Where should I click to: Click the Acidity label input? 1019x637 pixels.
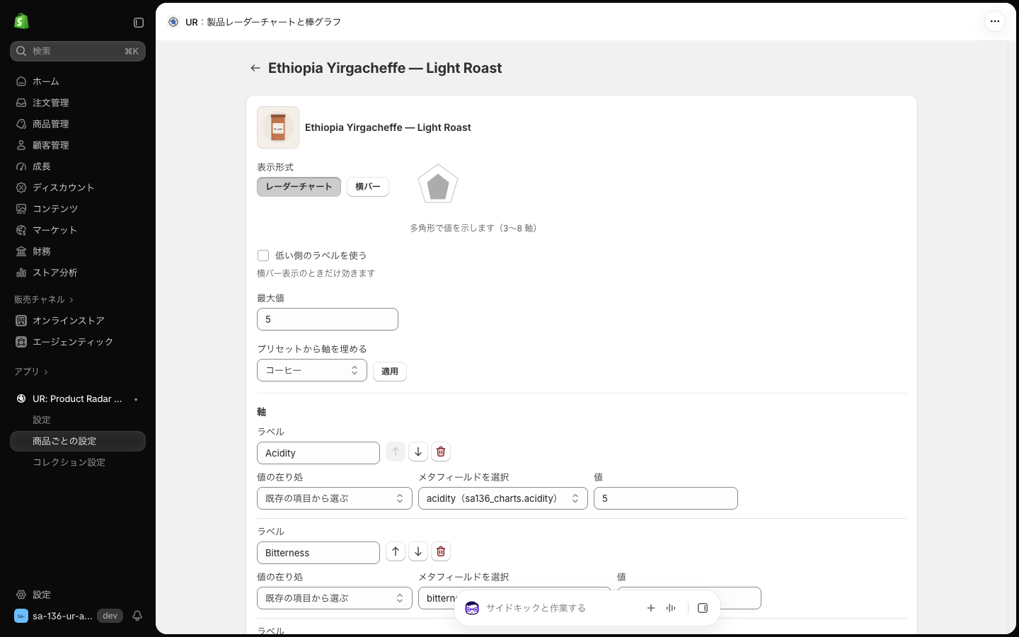318,453
